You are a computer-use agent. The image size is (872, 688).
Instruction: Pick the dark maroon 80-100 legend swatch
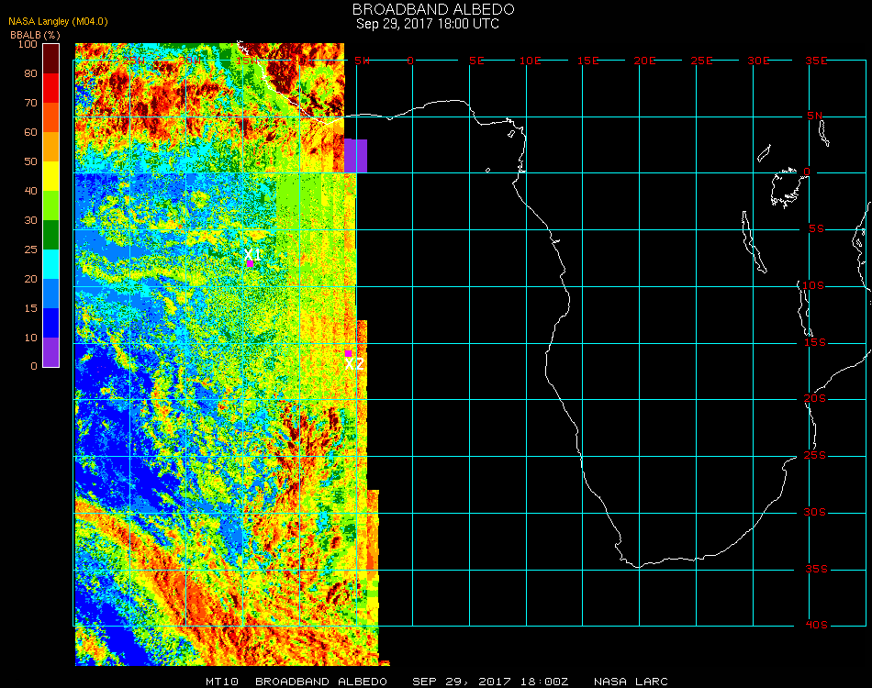(51, 58)
